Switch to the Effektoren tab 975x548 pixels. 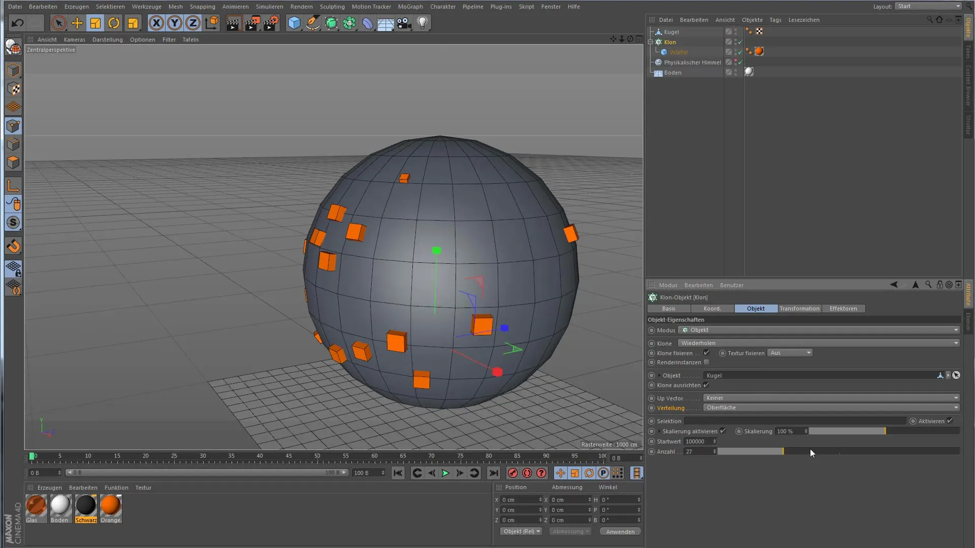point(843,309)
